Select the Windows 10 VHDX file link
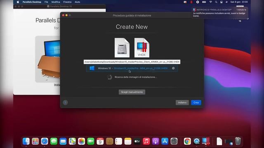Viewport: 264px width, 148px height. click(x=141, y=68)
